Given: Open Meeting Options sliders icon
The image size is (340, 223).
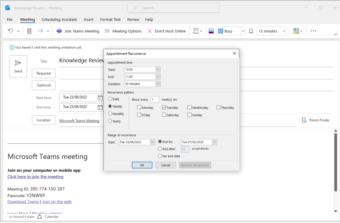Looking at the screenshot, I should (x=107, y=31).
